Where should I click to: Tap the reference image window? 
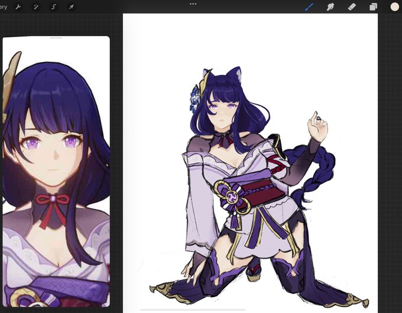(x=56, y=171)
